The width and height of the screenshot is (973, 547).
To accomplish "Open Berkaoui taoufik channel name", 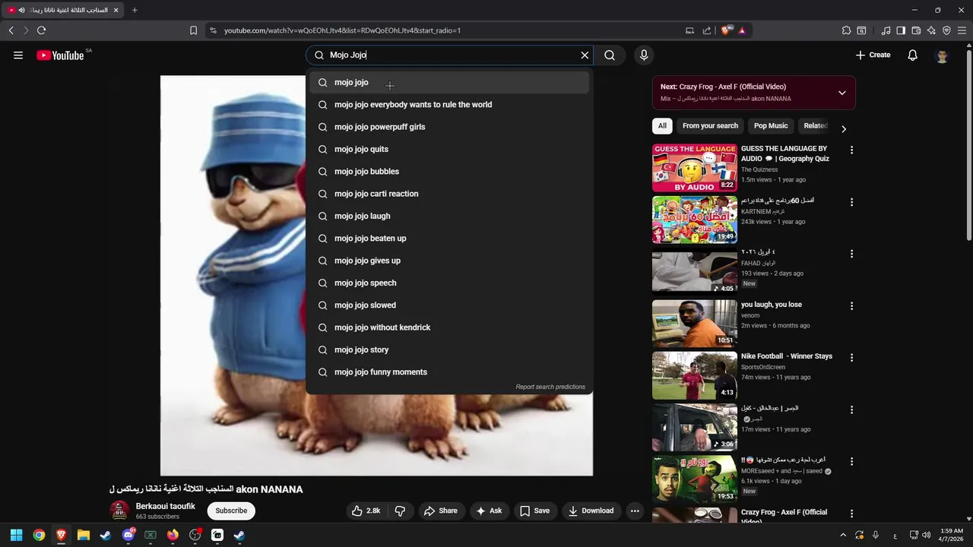I will click(x=166, y=506).
